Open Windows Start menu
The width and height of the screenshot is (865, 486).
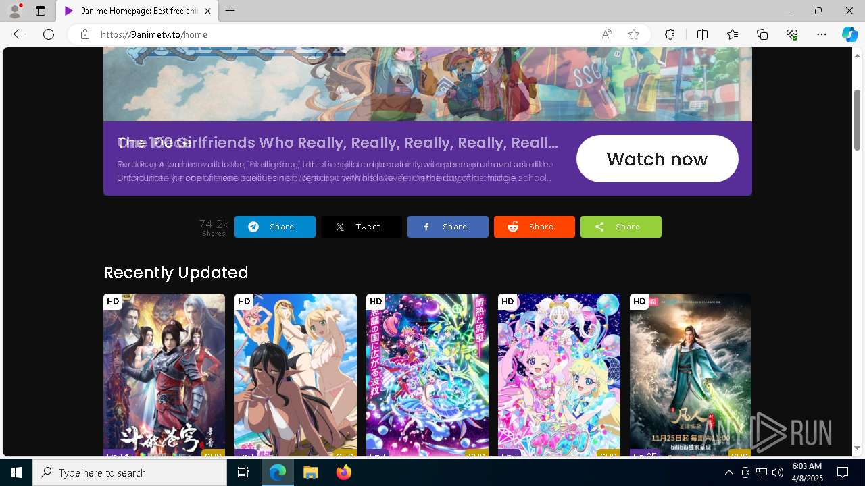pyautogui.click(x=16, y=473)
